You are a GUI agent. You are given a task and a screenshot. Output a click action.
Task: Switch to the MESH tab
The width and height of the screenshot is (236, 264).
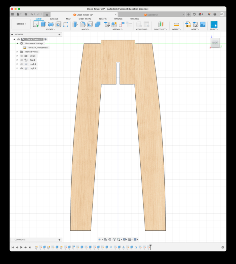tap(69, 19)
